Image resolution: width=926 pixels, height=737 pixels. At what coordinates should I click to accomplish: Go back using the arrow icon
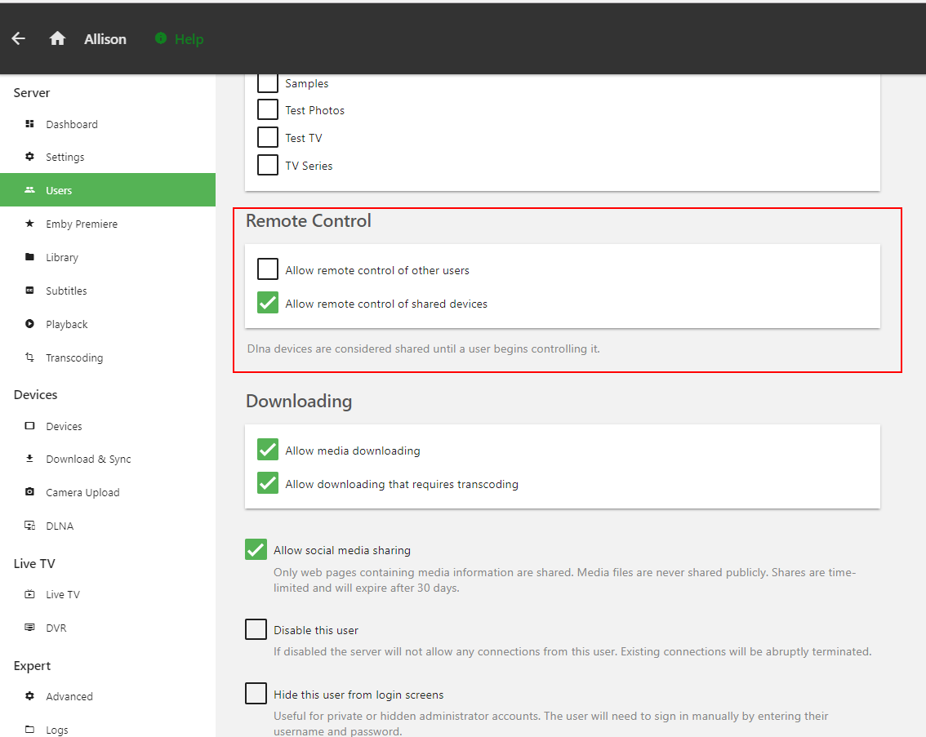point(18,39)
